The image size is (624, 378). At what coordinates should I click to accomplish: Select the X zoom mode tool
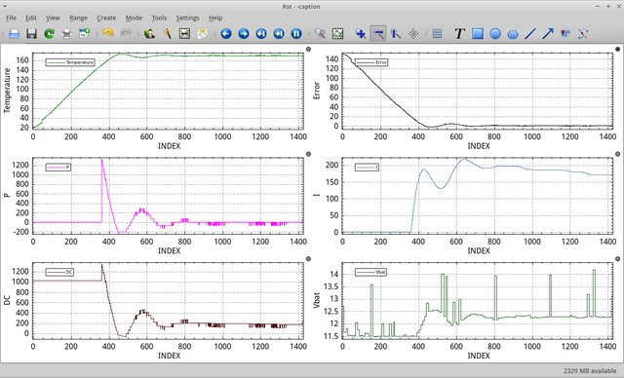(x=378, y=34)
